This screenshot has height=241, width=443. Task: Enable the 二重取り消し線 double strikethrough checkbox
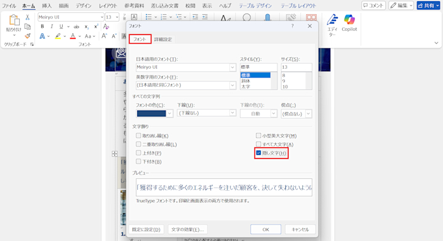(138, 144)
